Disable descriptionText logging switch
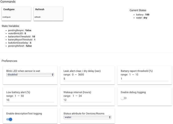This screenshot has height=124, width=173. click(x=9, y=119)
